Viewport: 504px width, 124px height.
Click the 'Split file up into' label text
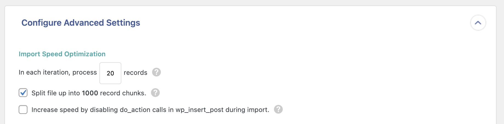point(56,93)
